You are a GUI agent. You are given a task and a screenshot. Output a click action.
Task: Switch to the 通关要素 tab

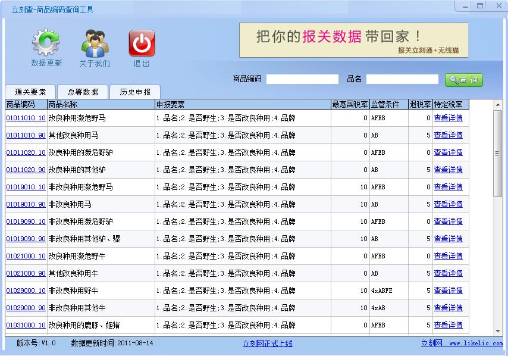click(30, 92)
